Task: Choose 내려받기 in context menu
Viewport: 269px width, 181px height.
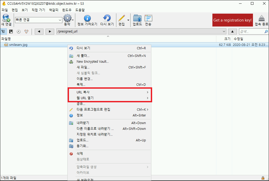Action: pos(109,123)
